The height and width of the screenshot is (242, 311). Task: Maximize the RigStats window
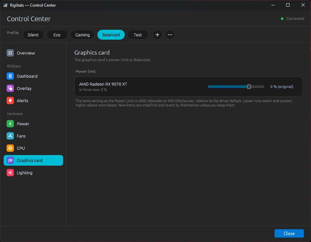pyautogui.click(x=288, y=5)
